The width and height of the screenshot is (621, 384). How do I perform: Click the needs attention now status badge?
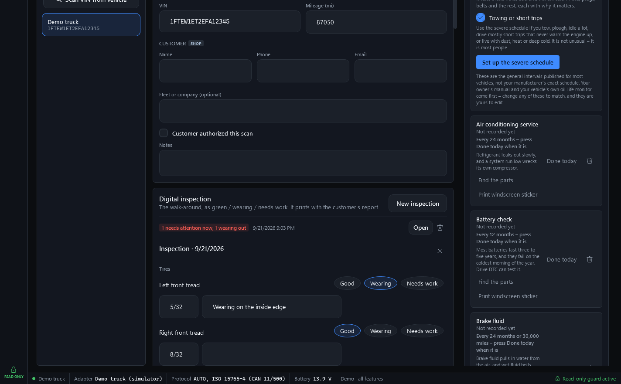pyautogui.click(x=204, y=228)
